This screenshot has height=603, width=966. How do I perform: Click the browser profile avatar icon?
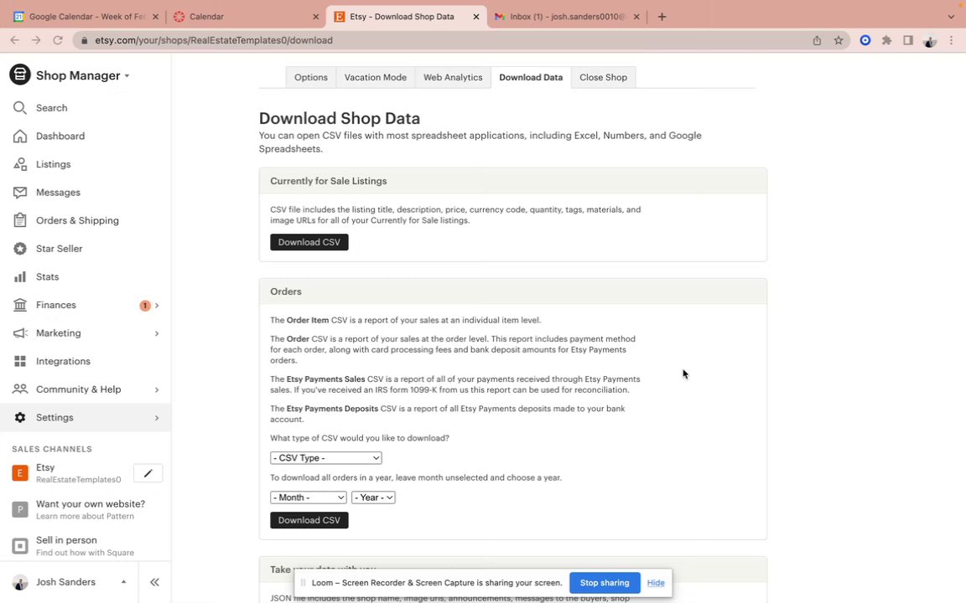click(930, 40)
